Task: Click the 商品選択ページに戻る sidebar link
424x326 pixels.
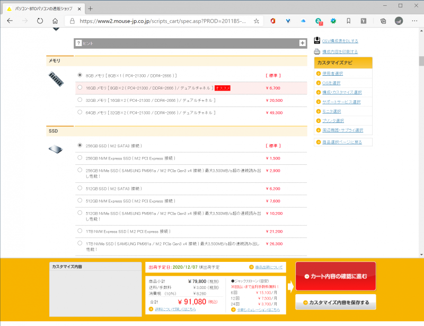Action: tap(342, 142)
